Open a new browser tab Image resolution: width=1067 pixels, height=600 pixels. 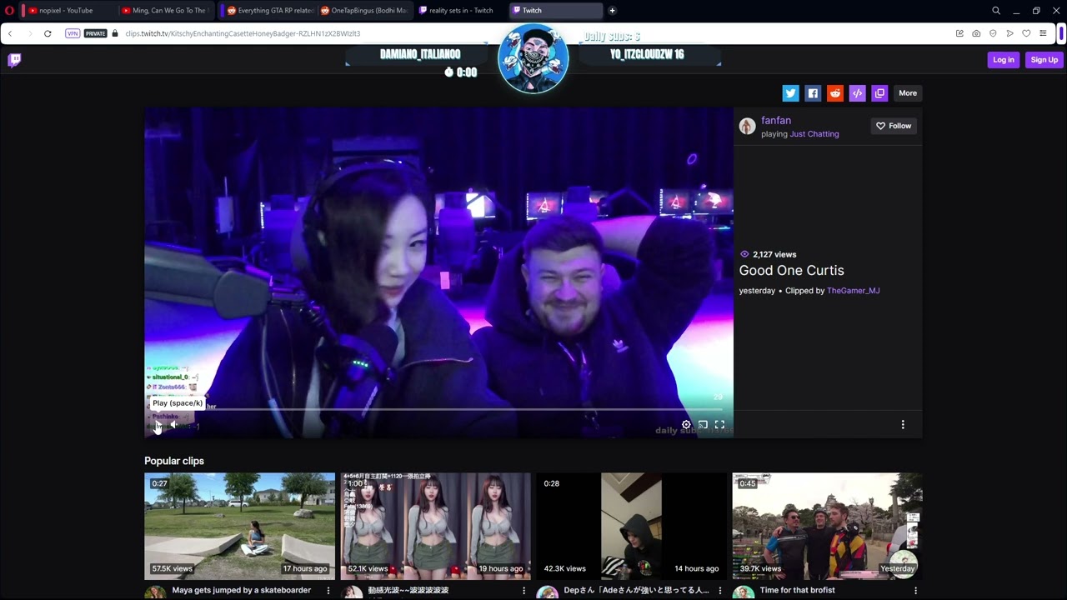click(x=612, y=11)
